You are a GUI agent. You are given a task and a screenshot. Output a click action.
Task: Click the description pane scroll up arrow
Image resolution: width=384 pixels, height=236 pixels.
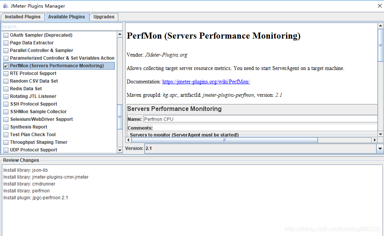[x=380, y=26]
